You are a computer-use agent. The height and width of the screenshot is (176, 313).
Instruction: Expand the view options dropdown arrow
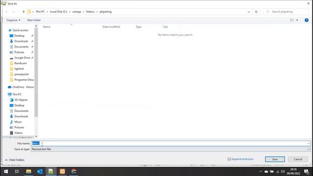click(x=297, y=20)
